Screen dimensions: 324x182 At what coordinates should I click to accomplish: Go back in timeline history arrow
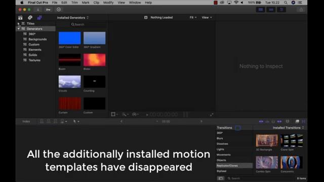121,121
